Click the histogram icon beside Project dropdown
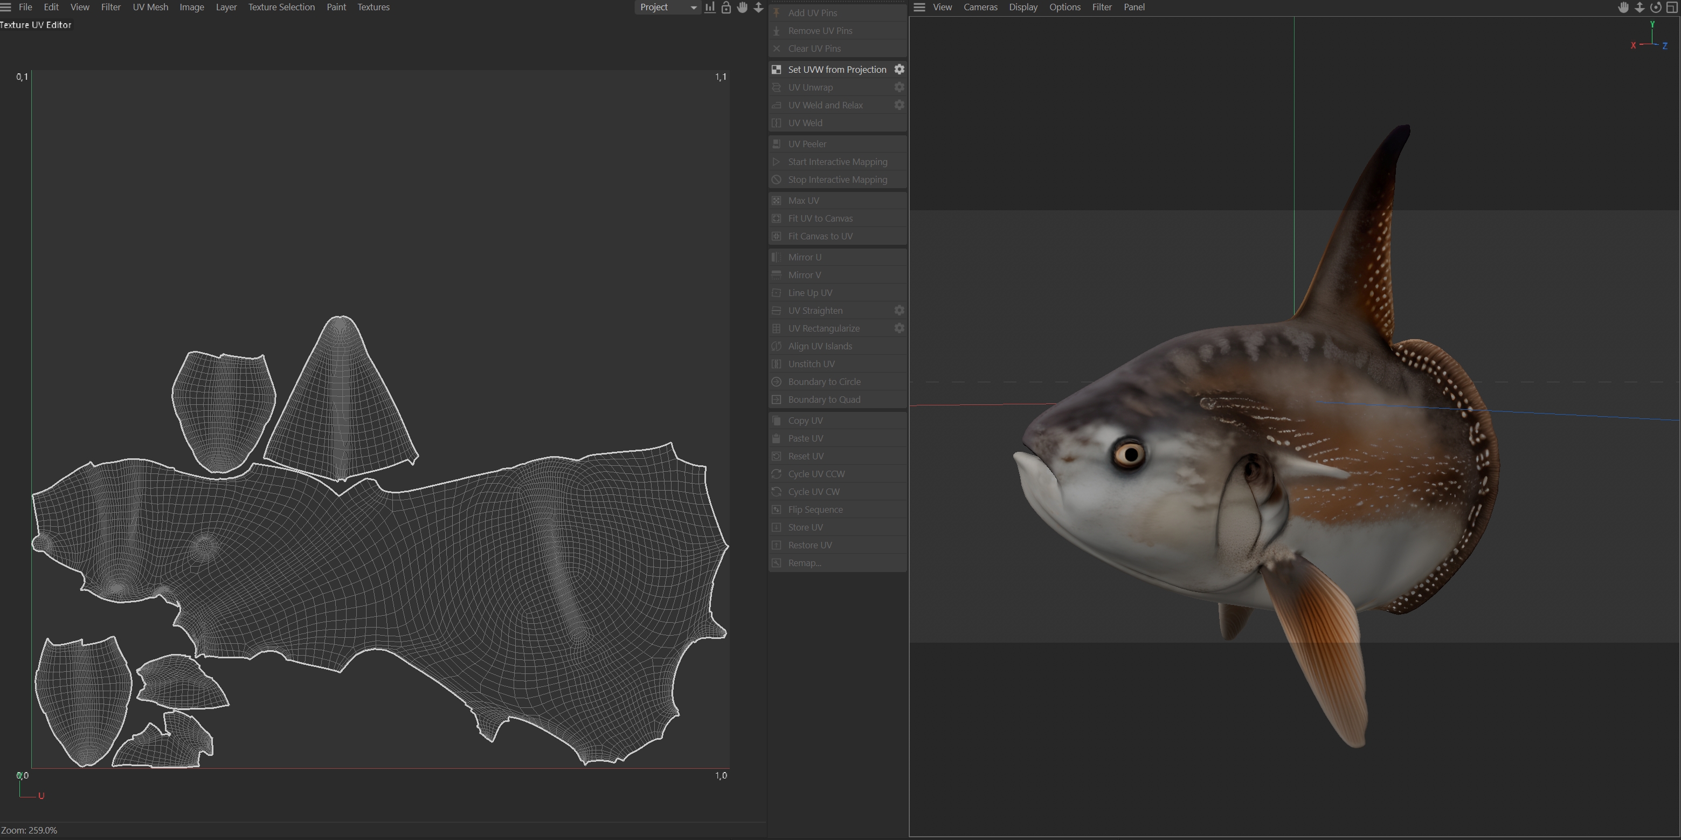 709,7
